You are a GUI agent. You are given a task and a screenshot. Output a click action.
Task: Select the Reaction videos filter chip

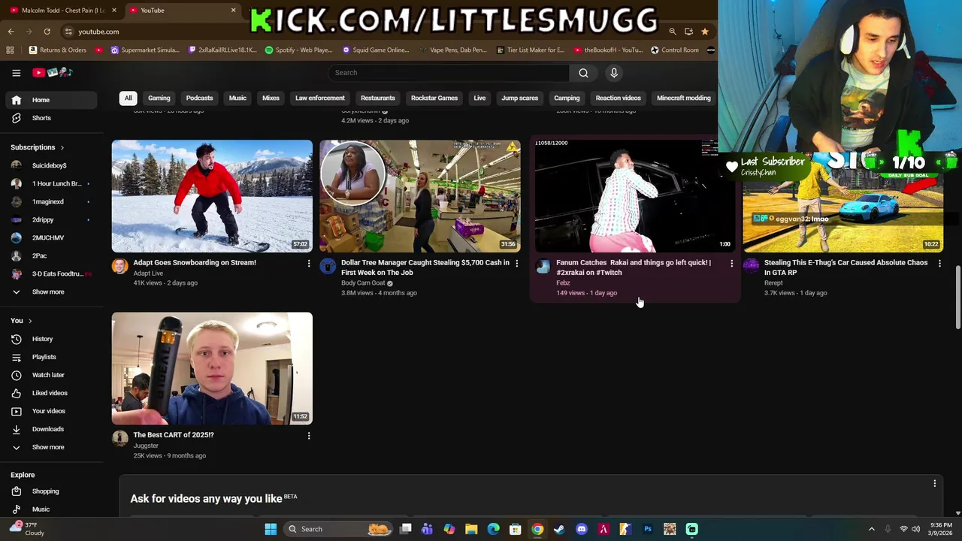click(x=618, y=98)
